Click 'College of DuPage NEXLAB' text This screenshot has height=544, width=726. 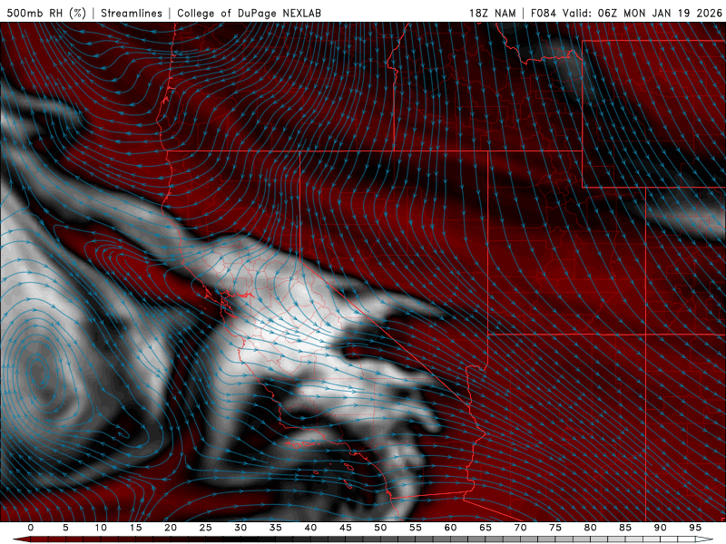249,13
